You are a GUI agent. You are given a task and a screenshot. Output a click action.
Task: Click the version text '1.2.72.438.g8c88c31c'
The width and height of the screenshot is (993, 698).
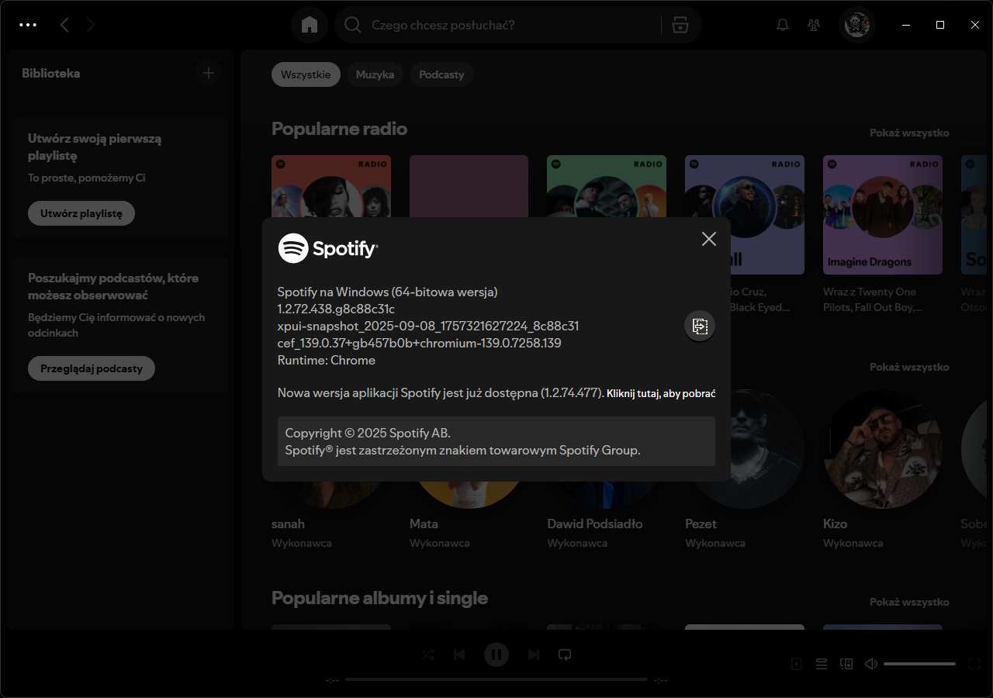click(337, 309)
